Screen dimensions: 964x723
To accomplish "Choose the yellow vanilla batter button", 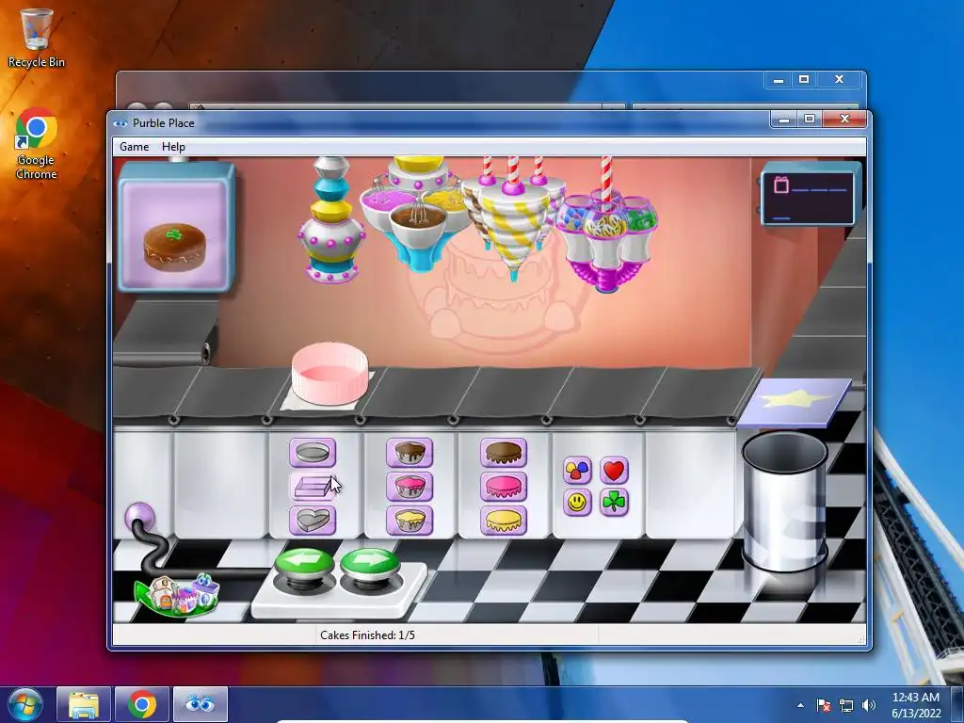I will [x=410, y=520].
